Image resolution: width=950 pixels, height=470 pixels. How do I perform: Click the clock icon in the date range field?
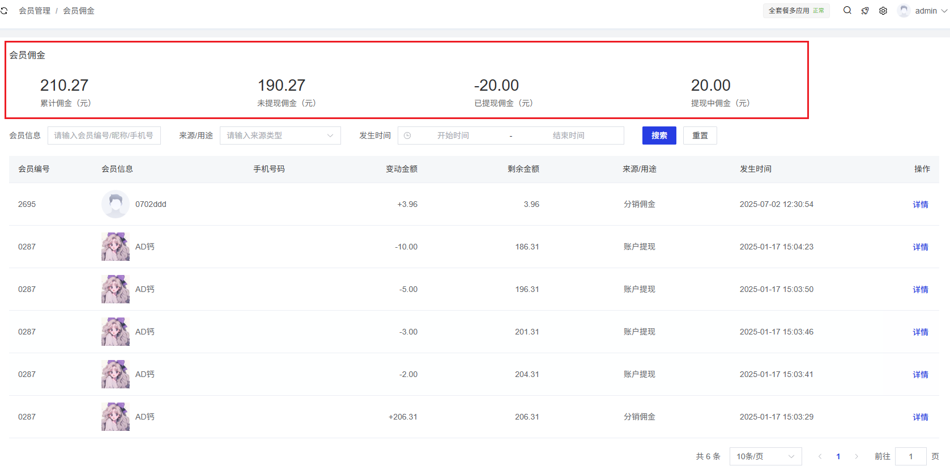(x=407, y=136)
